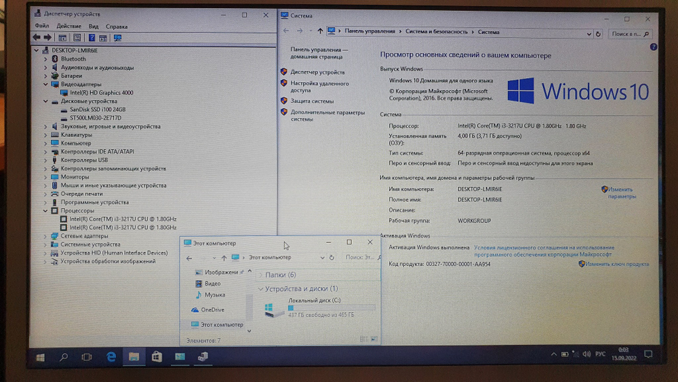Switch to details list view in Explorer
Viewport: 678px width, 382px height.
[364, 339]
